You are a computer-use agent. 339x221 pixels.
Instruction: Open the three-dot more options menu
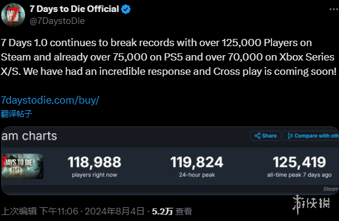click(x=334, y=10)
